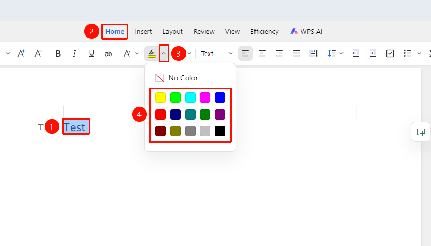Switch to the View tab
The width and height of the screenshot is (431, 246).
click(233, 32)
